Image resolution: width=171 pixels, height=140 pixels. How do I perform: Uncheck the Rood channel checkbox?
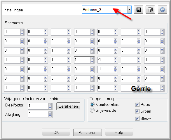(137, 104)
